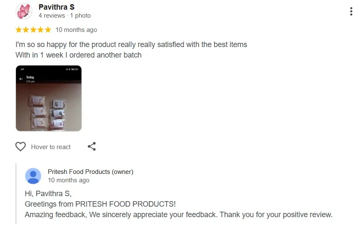Click 'With in 1 week I ordered' line

point(78,55)
